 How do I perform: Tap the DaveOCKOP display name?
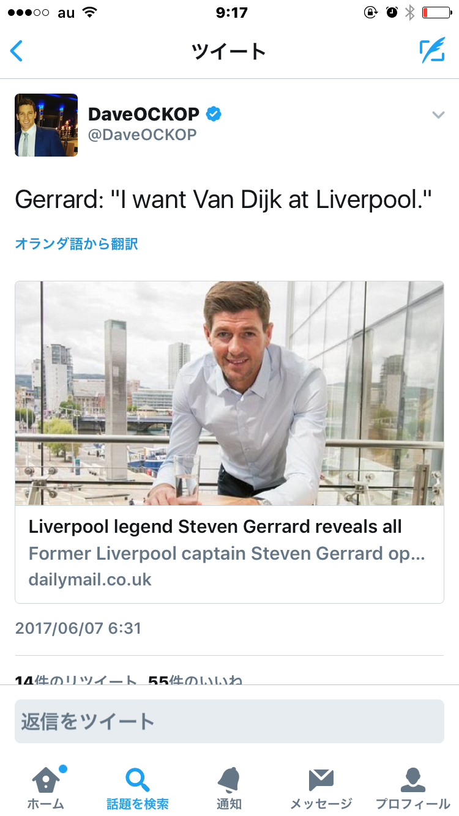point(144,114)
